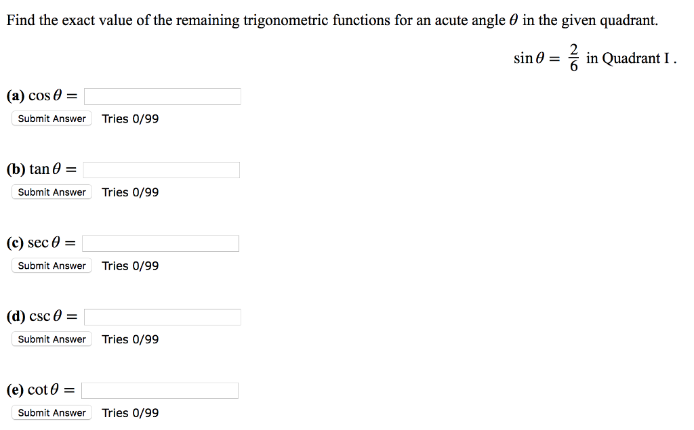Click the answer field for cot θ
This screenshot has width=694, height=430.
[160, 389]
